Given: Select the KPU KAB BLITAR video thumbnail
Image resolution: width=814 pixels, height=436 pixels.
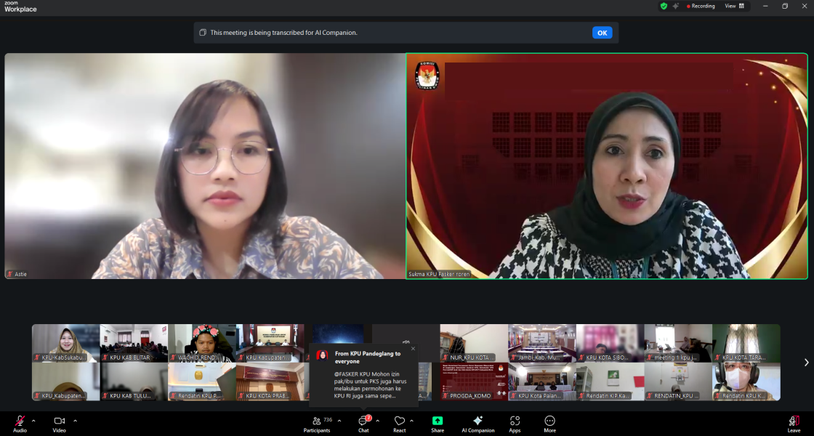Looking at the screenshot, I should point(134,343).
